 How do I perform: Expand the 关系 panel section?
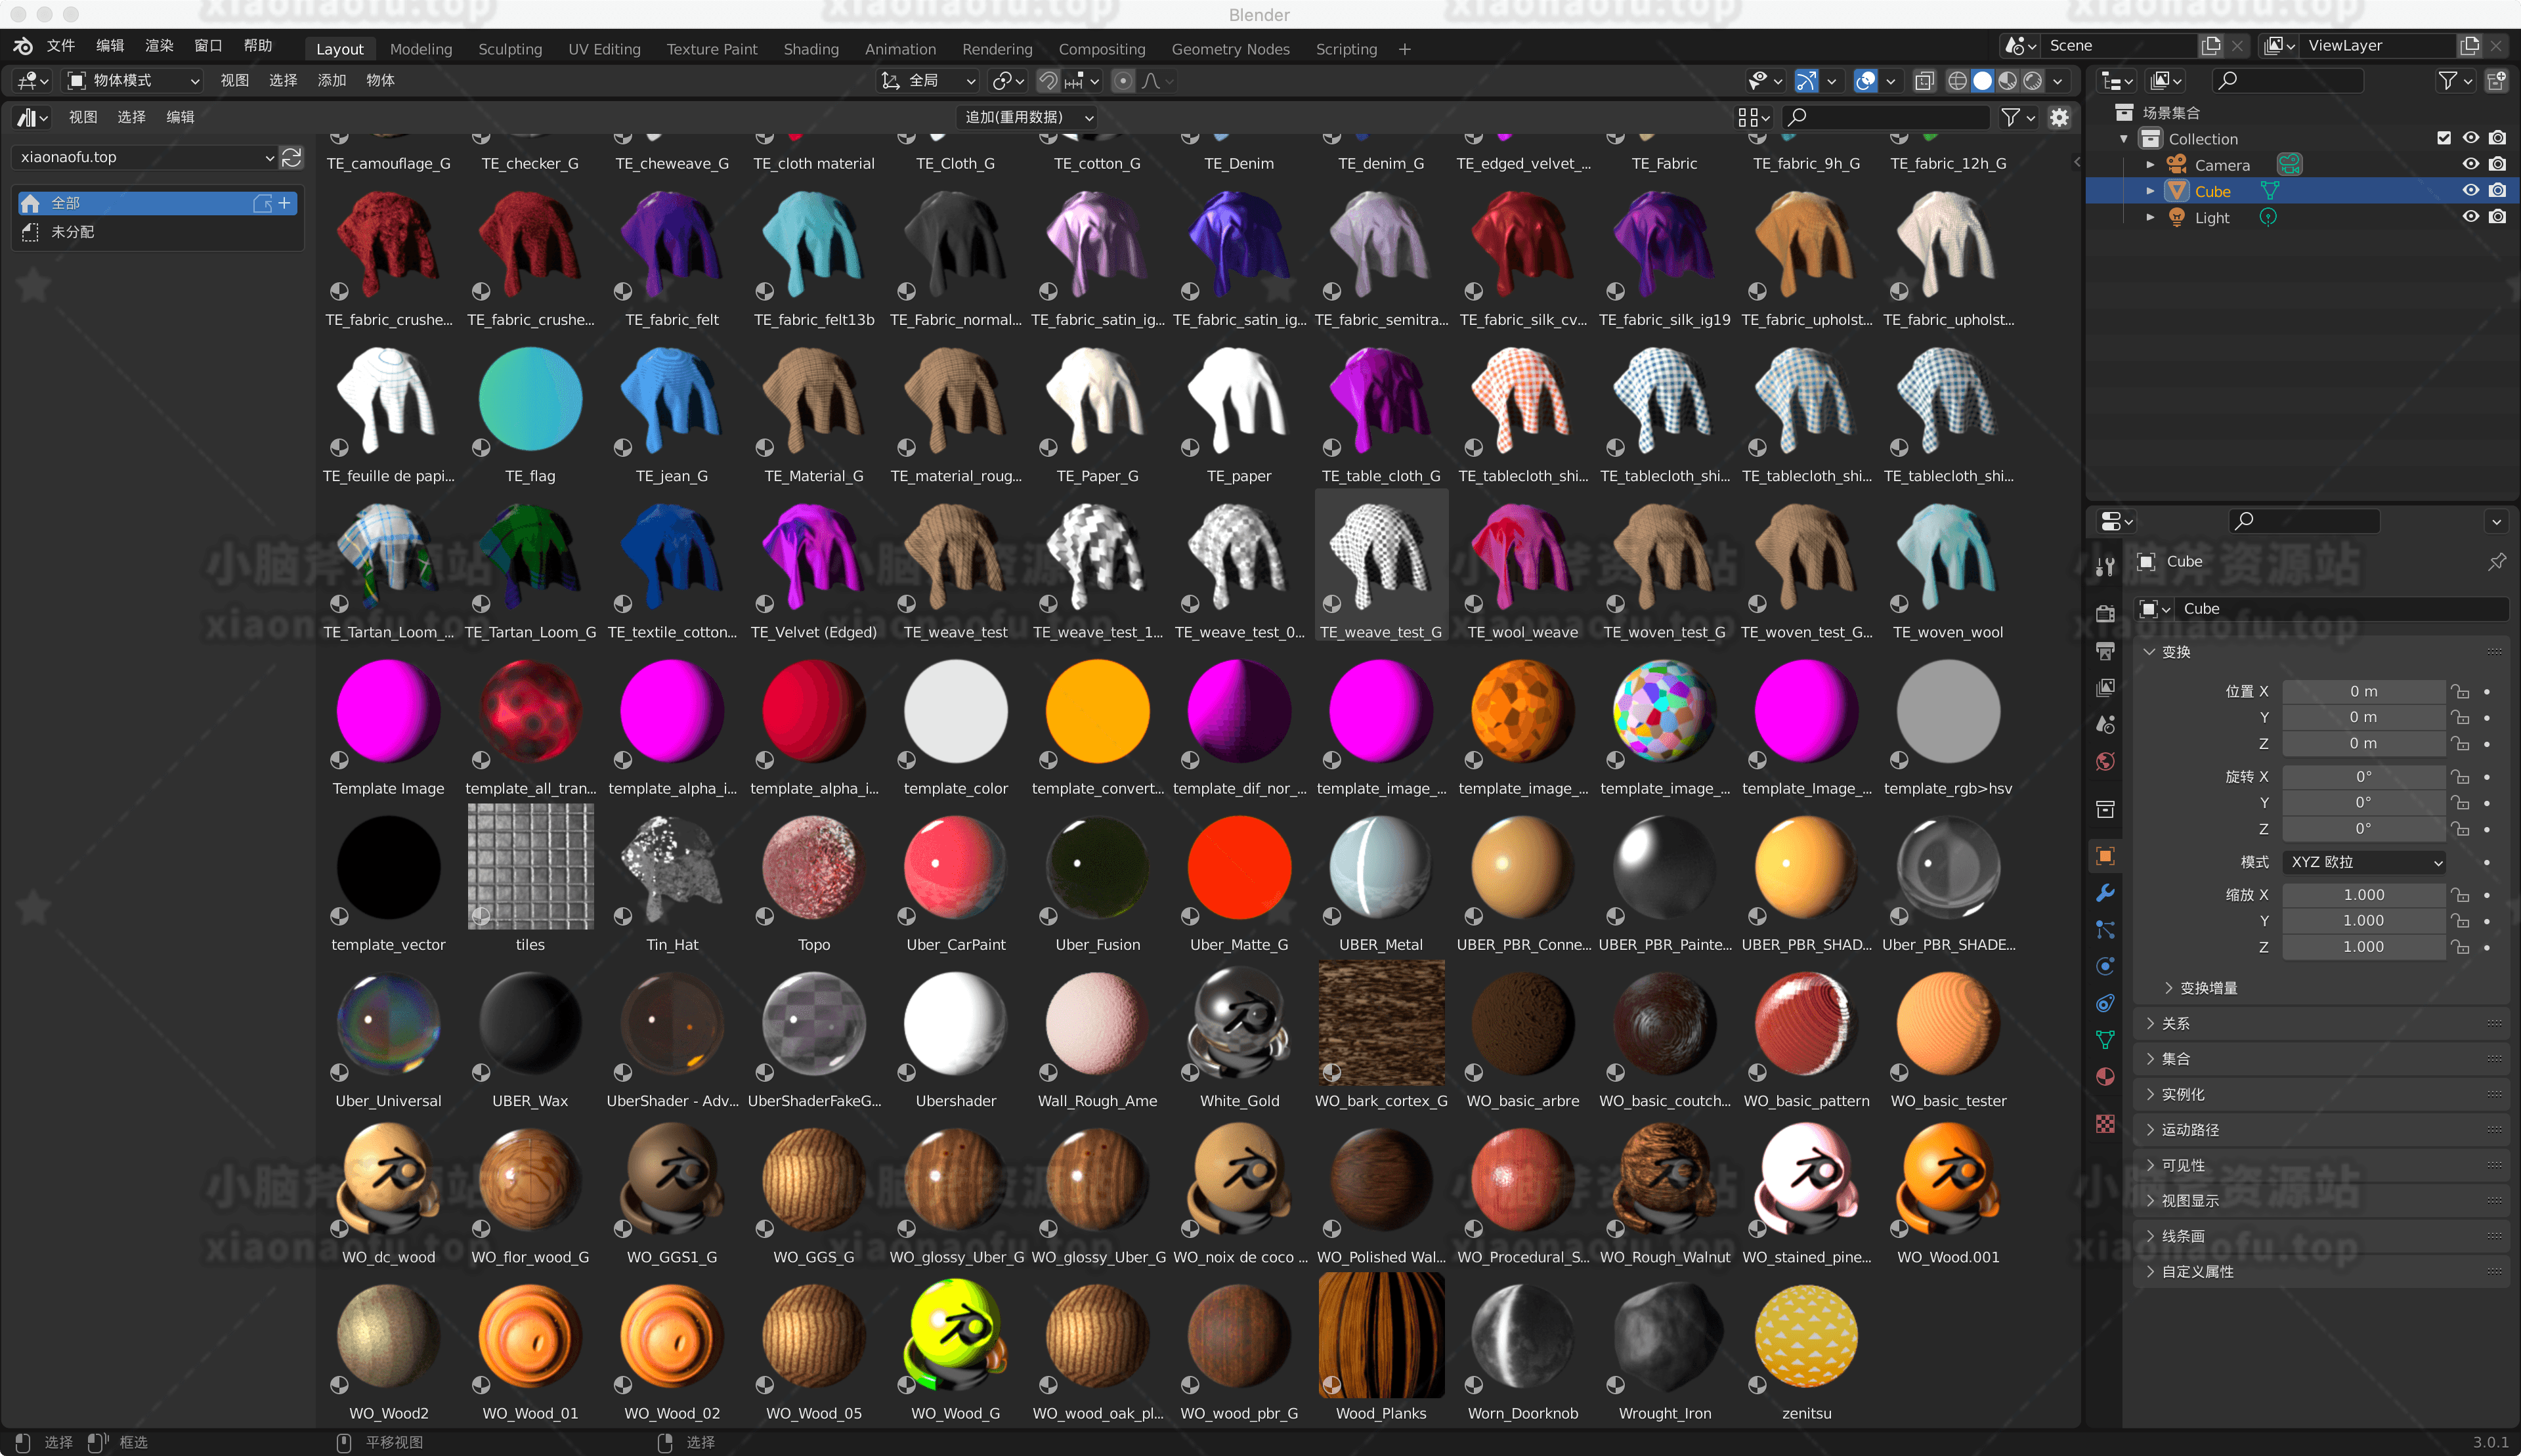[x=2176, y=1023]
